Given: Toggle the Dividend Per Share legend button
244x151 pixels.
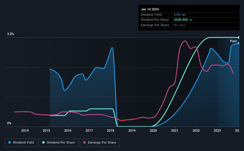Looking at the screenshot, I should [59, 143].
